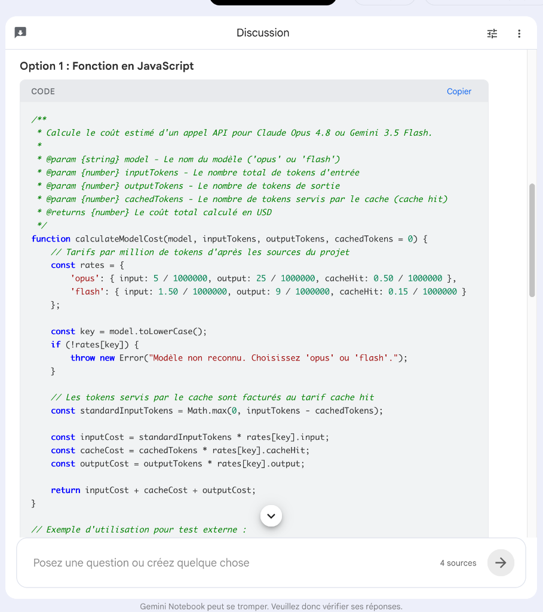Screen dimensions: 543x612
Task: Click the '@param {number} outputTokens' comment line
Action: click(188, 186)
